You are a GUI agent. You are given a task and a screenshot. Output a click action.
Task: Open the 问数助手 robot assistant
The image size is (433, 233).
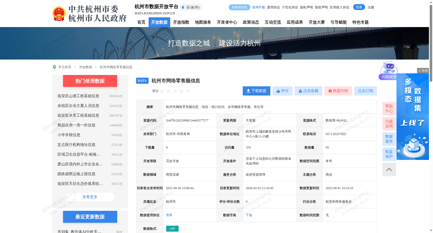coord(389,71)
